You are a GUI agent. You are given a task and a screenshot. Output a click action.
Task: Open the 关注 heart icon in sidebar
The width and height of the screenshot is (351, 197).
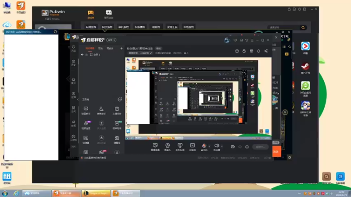pos(73,49)
